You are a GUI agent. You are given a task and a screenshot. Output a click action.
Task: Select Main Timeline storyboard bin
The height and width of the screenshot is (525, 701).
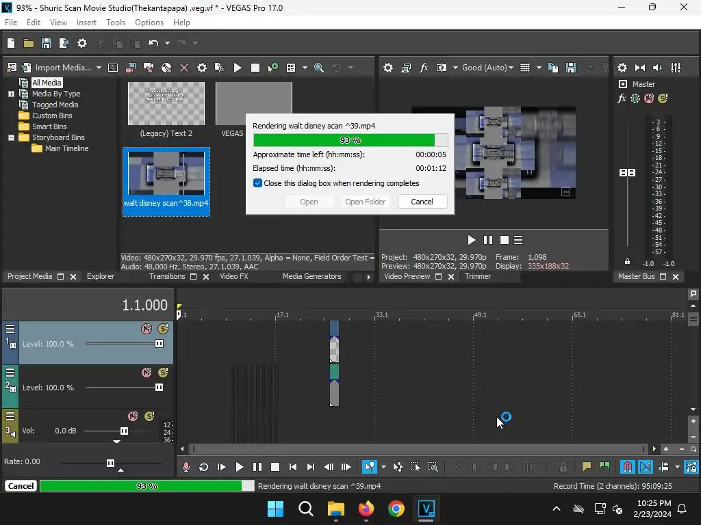click(66, 148)
